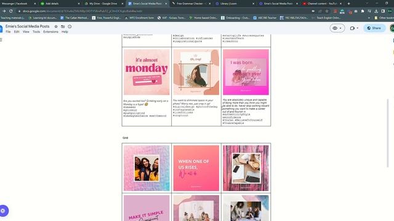Viewport: 394px width, 221px height.
Task: Open a new browser tab with plus
Action: 348,4
